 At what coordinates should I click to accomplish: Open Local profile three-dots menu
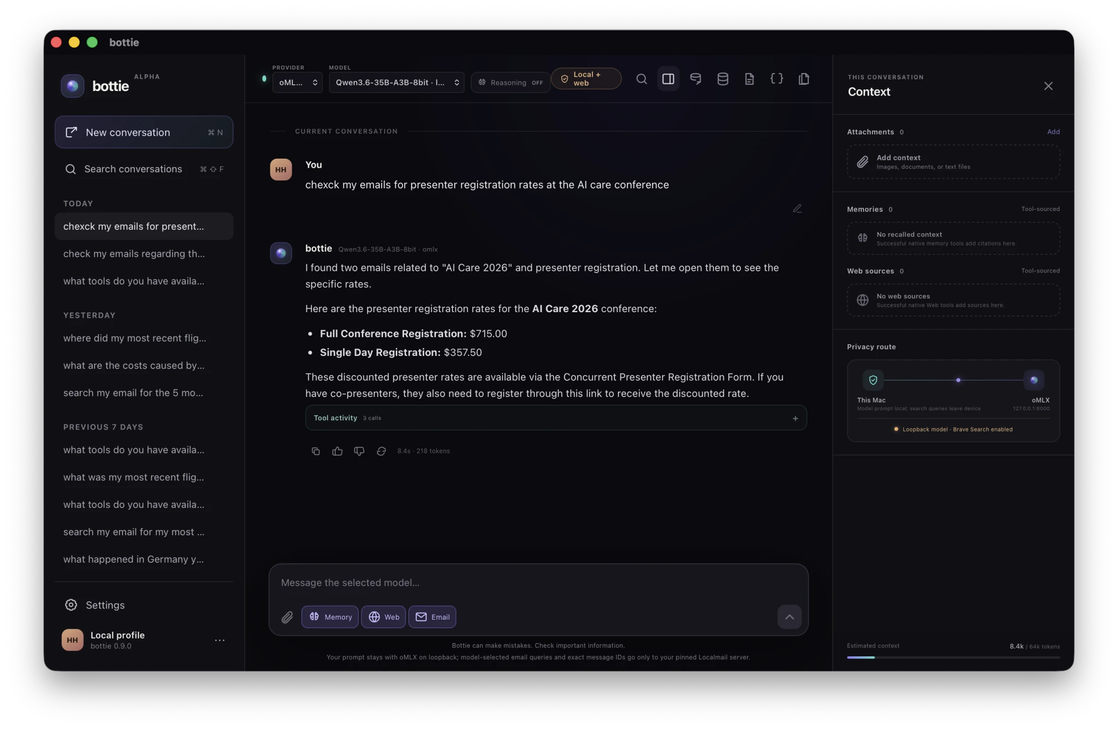tap(220, 640)
